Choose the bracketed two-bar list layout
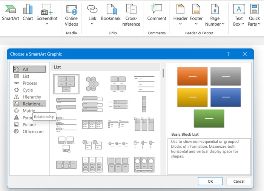 coord(118,104)
